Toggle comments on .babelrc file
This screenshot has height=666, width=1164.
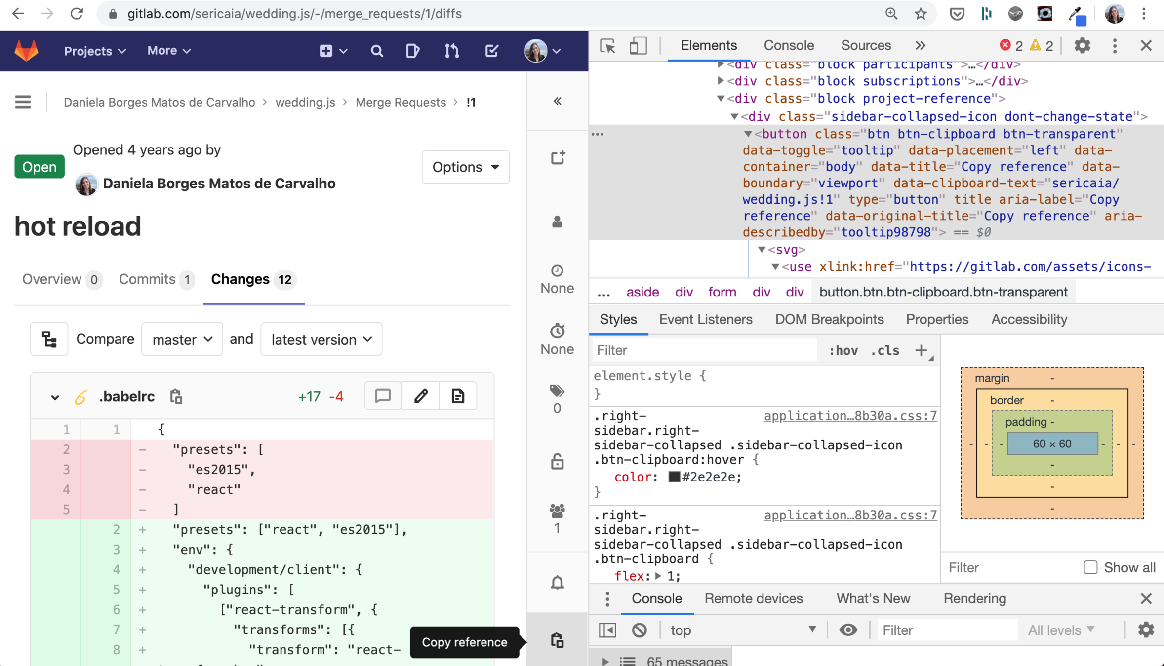click(383, 396)
